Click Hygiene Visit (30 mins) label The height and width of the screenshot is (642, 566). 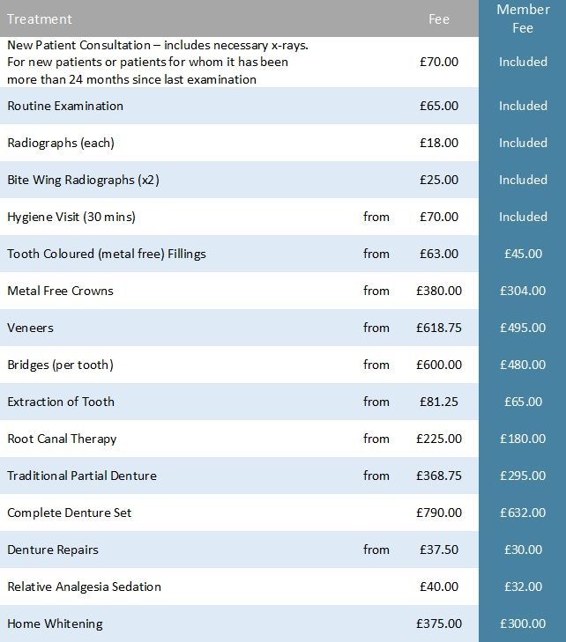(71, 217)
